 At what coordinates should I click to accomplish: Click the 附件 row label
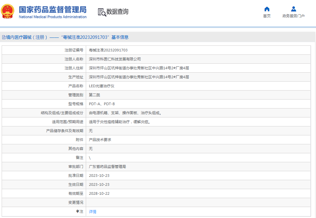tap(79, 140)
